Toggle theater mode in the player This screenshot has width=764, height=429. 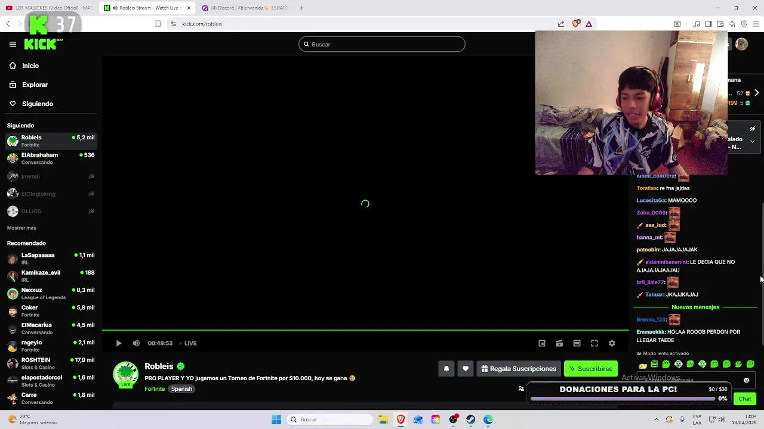tap(577, 343)
